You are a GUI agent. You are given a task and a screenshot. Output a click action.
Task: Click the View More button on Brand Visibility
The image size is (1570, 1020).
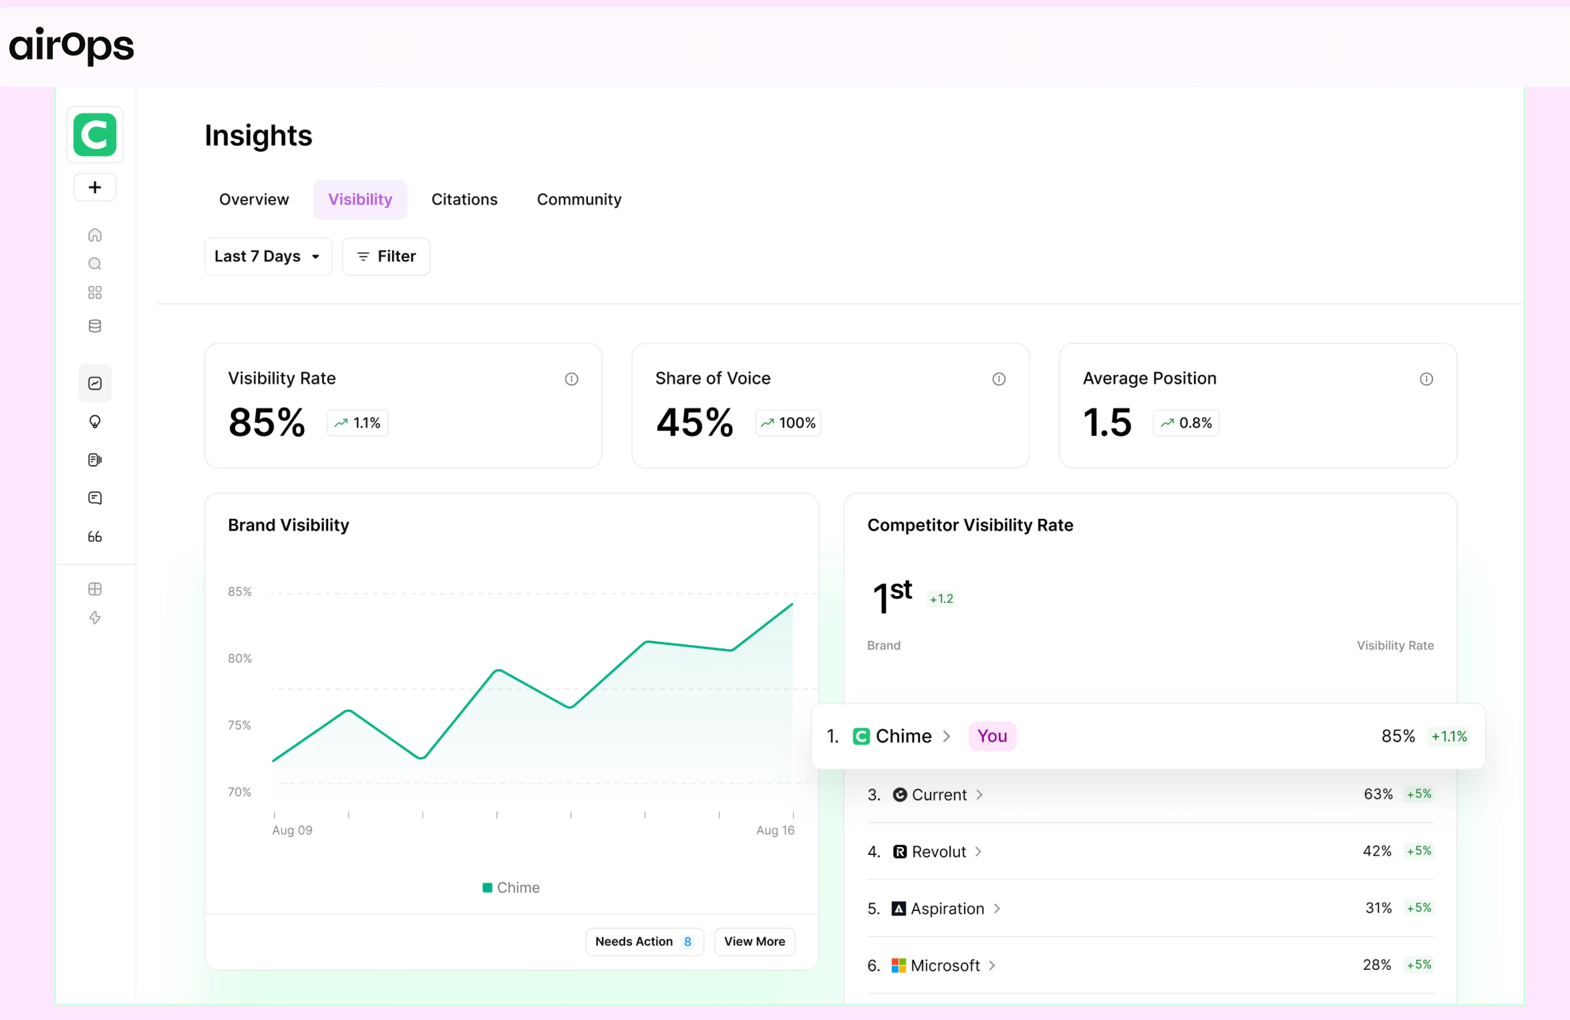point(754,941)
